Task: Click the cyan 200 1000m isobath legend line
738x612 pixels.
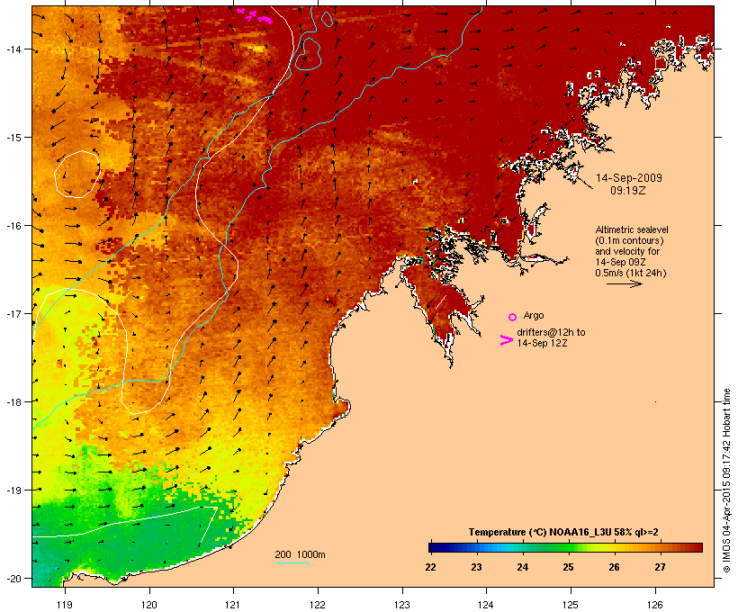Action: pos(292,562)
